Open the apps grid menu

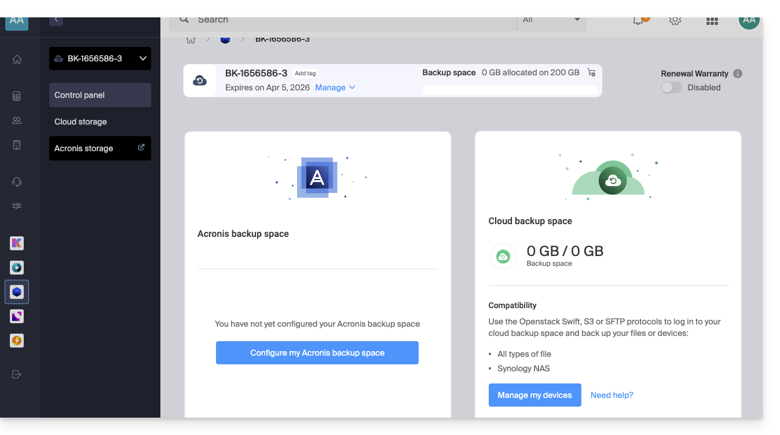coord(712,21)
